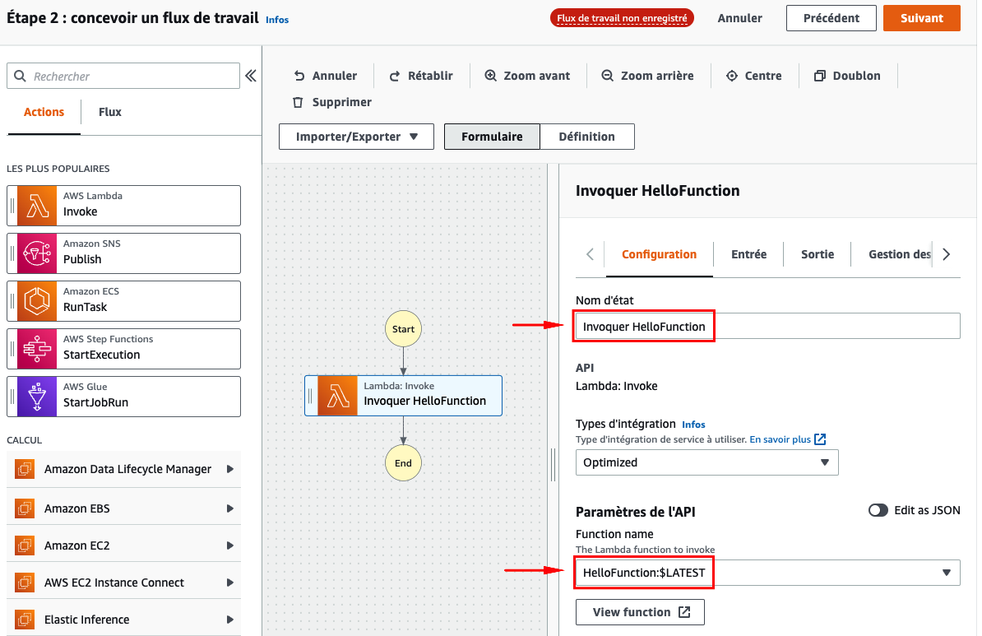Click the LES PLUS POPULAIRES heading
Screen dimensions: 982x636
58,169
